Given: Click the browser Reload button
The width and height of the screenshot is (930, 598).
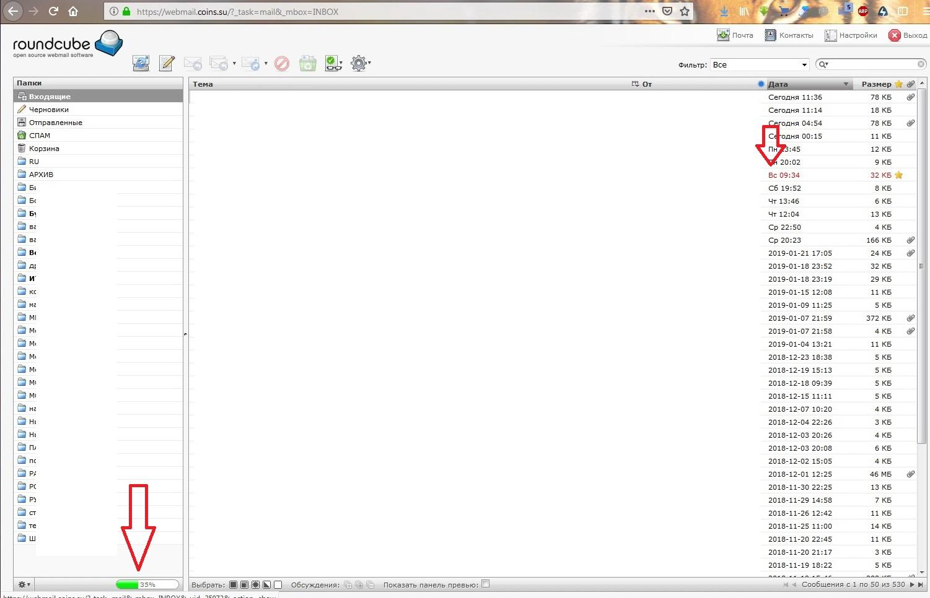Looking at the screenshot, I should (53, 11).
